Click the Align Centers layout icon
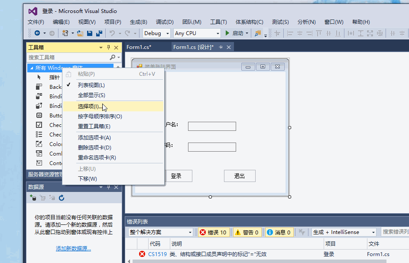 [300, 33]
